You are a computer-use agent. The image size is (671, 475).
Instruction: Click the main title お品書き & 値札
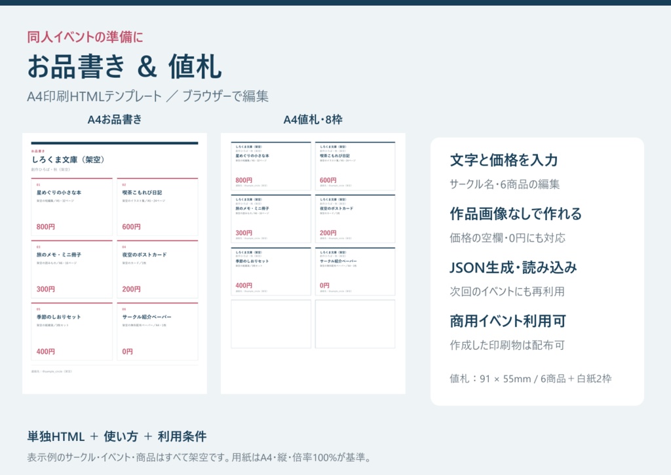(125, 67)
